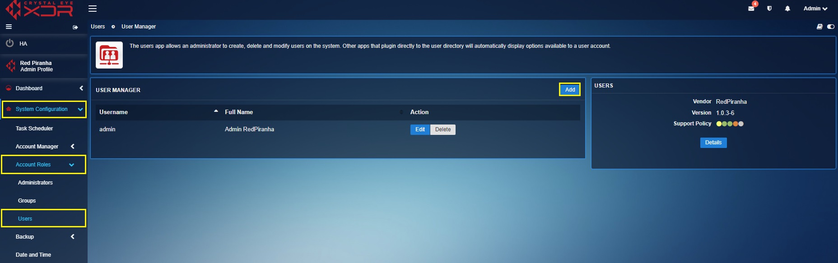The width and height of the screenshot is (838, 263).
Task: Expand the Backup submenu chevron
Action: [72, 236]
